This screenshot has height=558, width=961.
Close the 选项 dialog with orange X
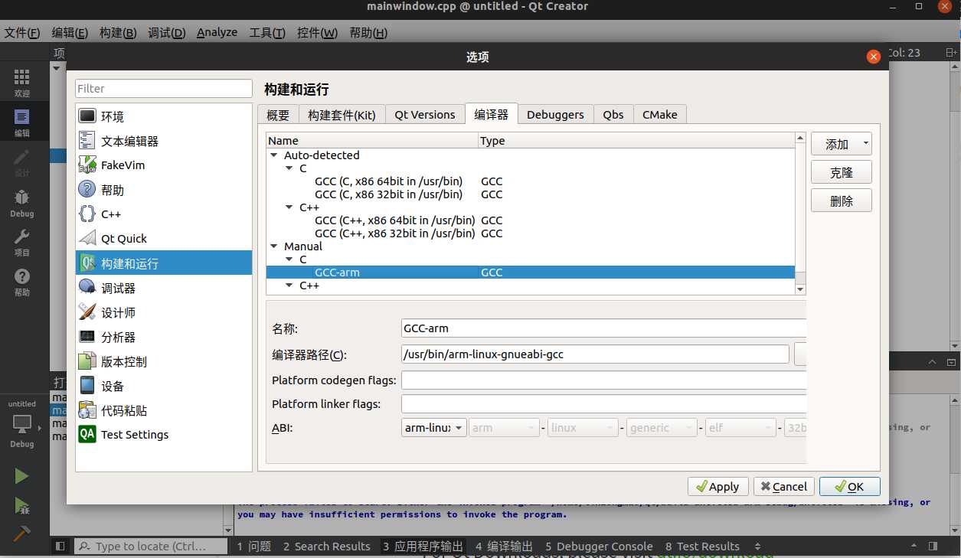pyautogui.click(x=873, y=57)
